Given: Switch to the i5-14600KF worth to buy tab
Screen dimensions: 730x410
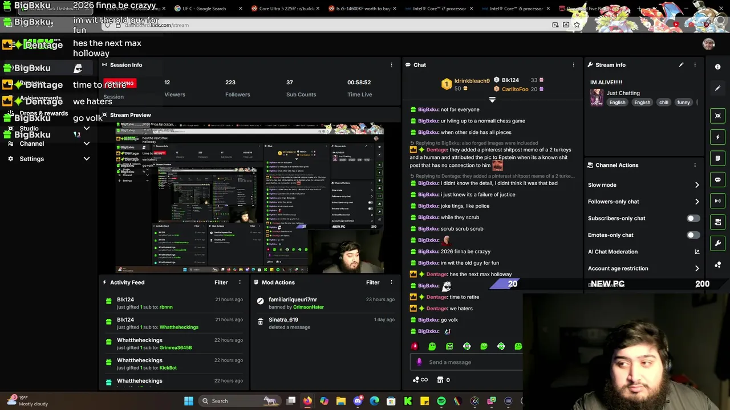Looking at the screenshot, I should pos(363,9).
